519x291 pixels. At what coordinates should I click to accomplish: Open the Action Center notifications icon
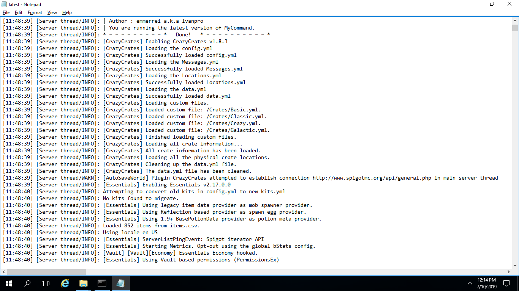(506, 283)
